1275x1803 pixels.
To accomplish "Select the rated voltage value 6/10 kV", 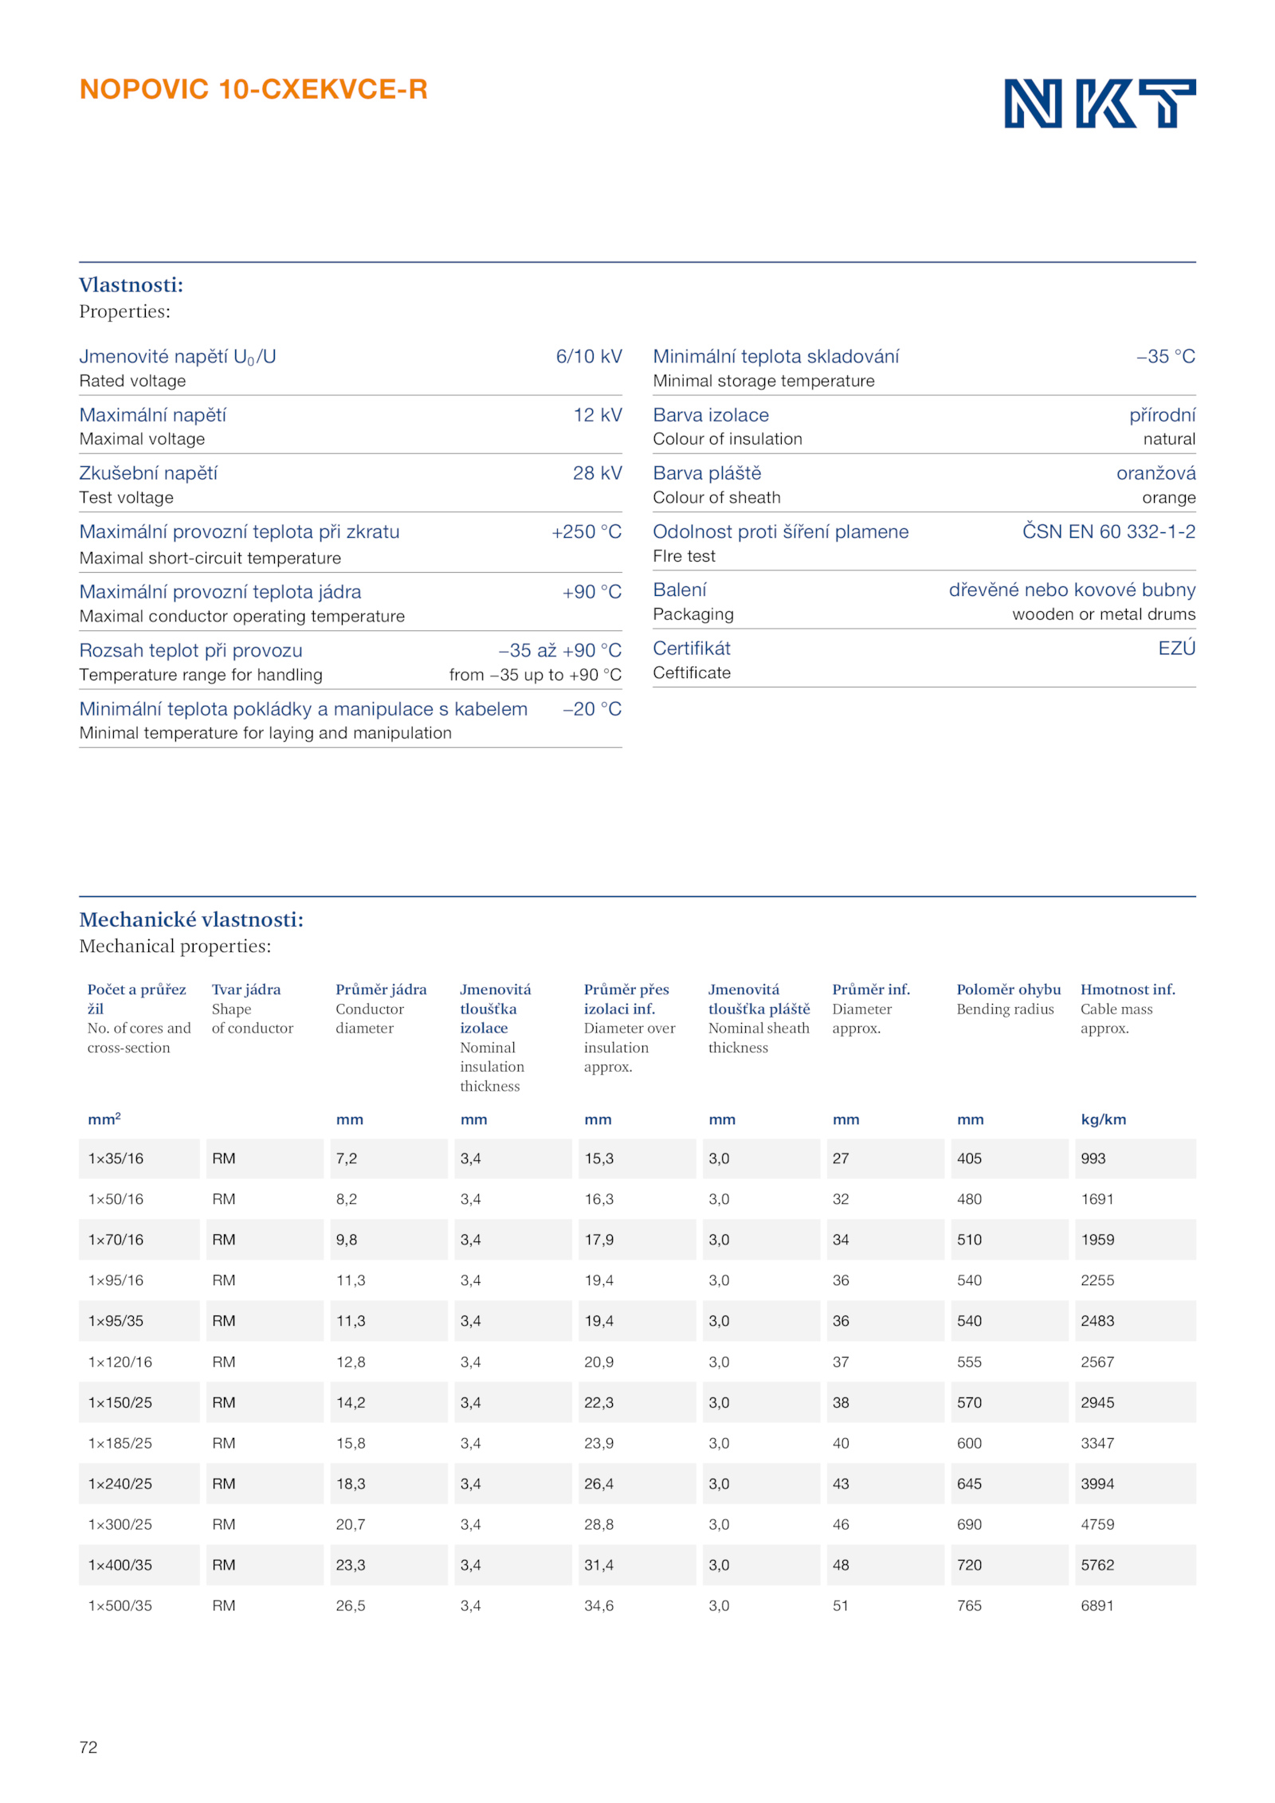I will (x=589, y=356).
